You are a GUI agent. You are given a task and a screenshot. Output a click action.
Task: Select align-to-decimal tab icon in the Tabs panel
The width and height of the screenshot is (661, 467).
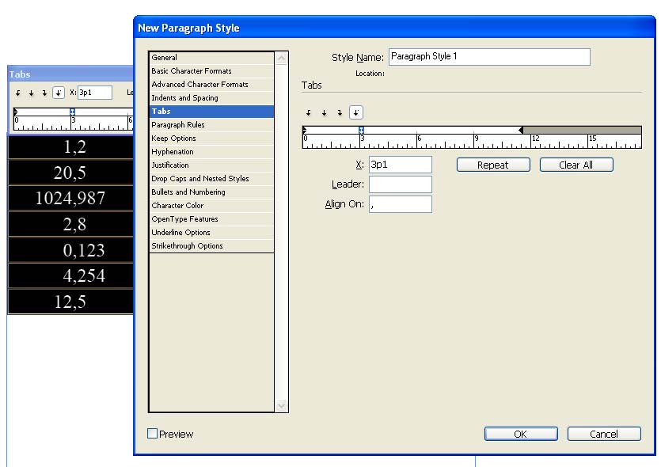pos(58,93)
